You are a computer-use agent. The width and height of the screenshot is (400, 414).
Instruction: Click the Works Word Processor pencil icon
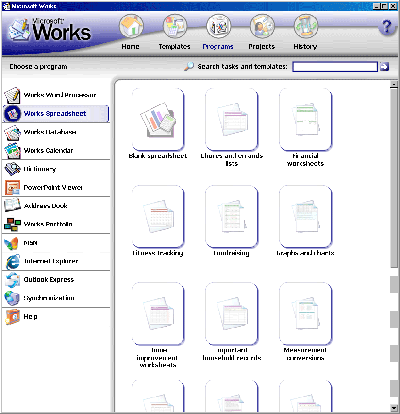pyautogui.click(x=13, y=95)
